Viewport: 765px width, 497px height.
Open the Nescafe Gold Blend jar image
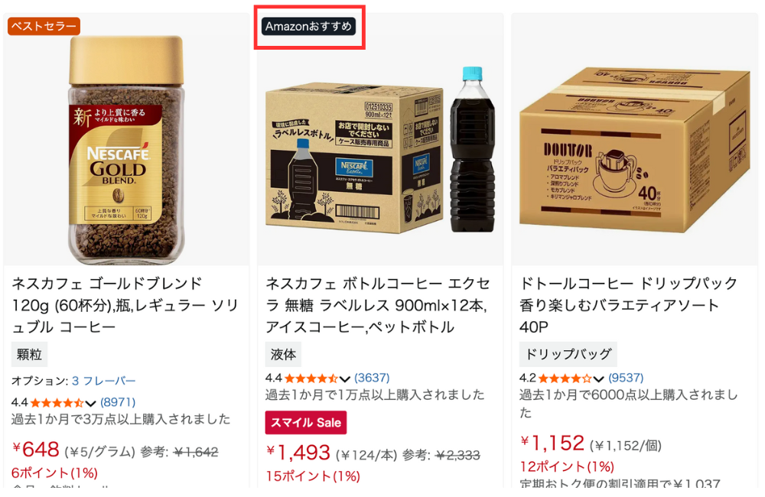pyautogui.click(x=127, y=150)
